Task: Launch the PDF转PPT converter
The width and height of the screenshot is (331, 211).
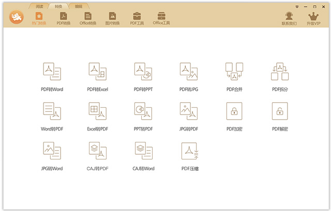Action: point(143,77)
